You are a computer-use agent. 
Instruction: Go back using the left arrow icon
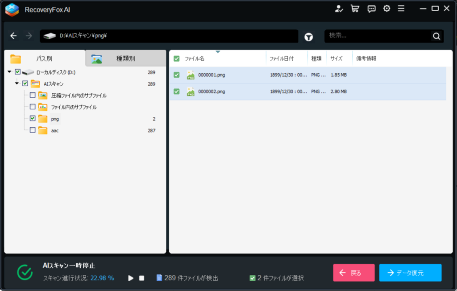(x=14, y=36)
